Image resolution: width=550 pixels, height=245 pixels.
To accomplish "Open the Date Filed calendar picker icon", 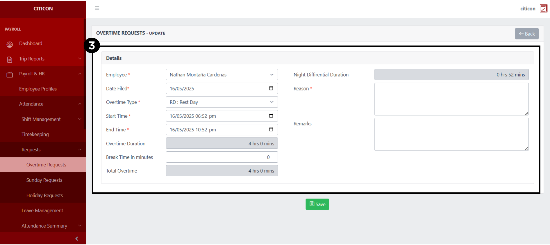I will pos(271,88).
